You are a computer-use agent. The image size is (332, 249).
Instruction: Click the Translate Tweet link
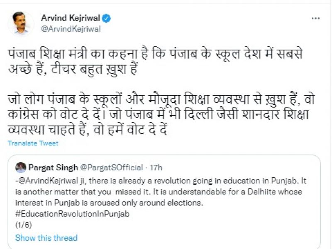coord(33,143)
